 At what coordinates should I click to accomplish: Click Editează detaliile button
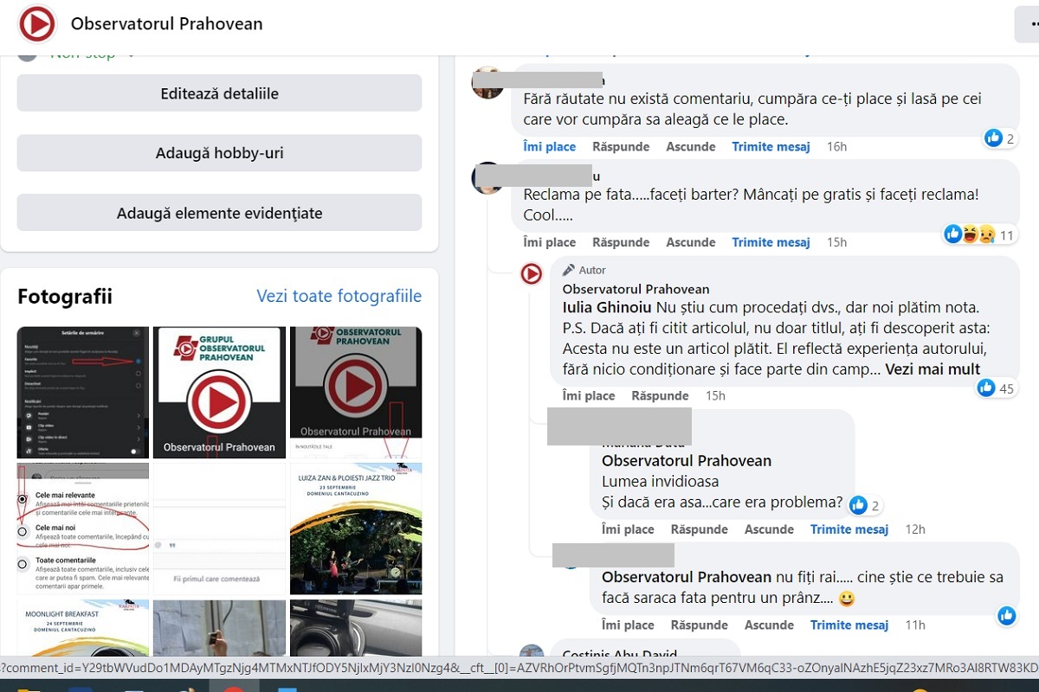tap(219, 93)
